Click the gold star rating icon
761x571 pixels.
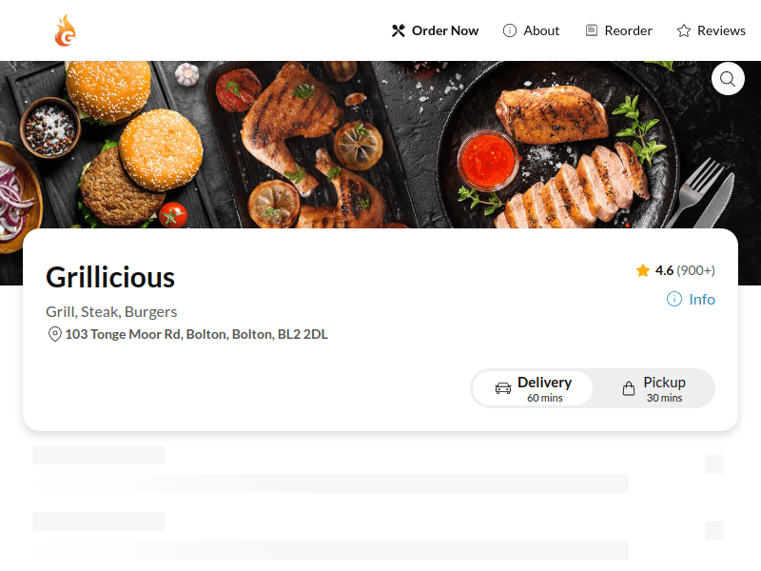tap(643, 270)
